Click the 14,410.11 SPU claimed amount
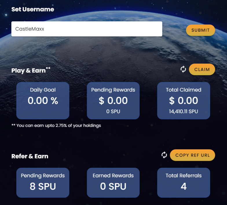The height and width of the screenshot is (205, 227). pyautogui.click(x=184, y=112)
